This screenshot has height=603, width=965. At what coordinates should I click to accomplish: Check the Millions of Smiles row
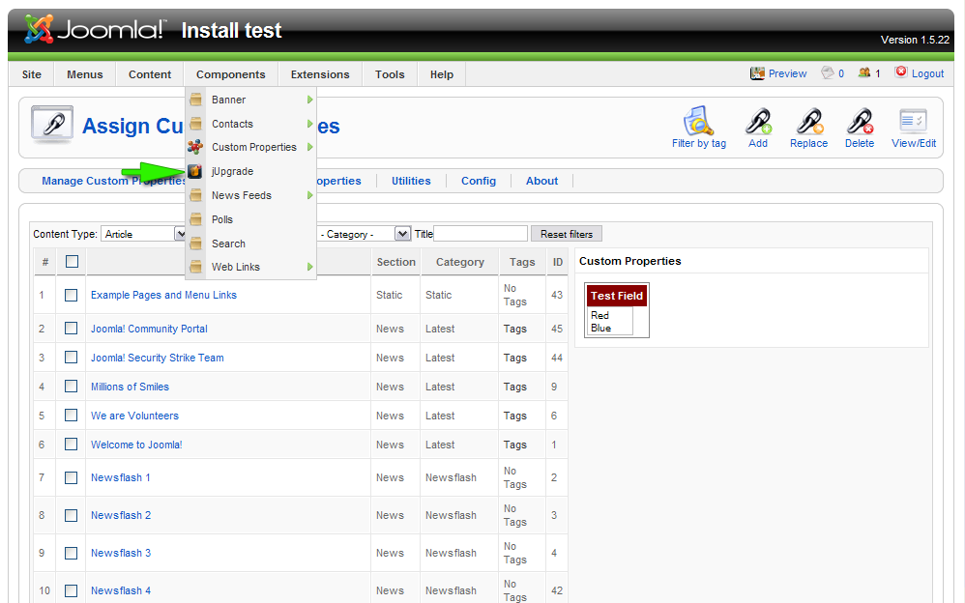click(x=72, y=386)
